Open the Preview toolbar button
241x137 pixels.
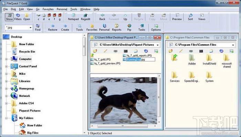tap(177, 17)
